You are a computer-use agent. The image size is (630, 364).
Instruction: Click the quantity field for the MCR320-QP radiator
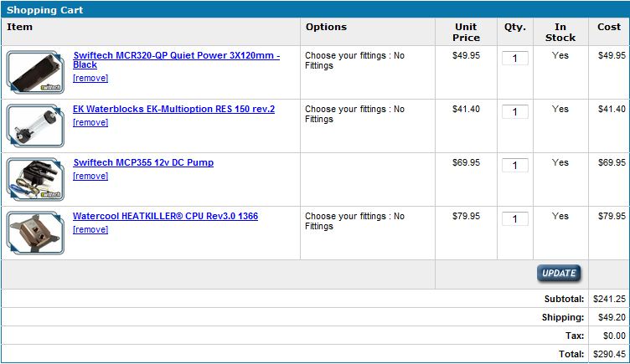(514, 59)
